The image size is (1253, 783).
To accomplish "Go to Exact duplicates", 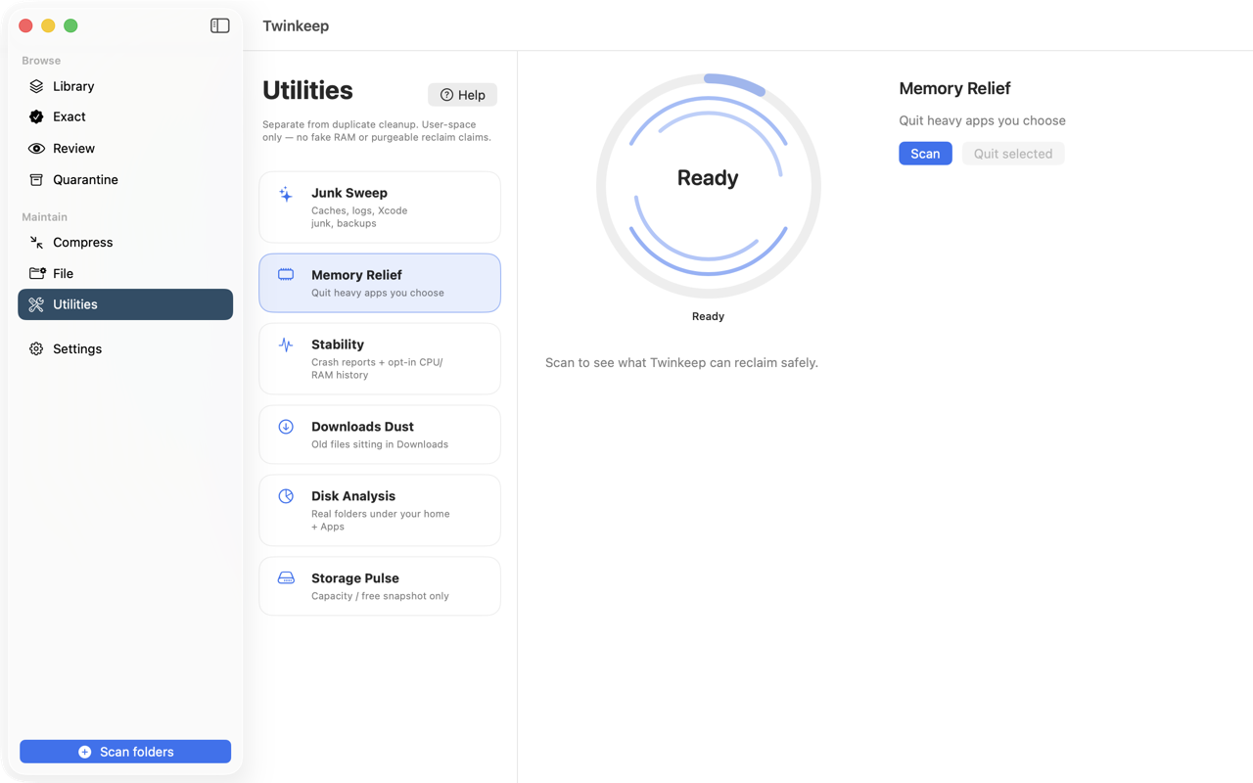I will point(125,116).
